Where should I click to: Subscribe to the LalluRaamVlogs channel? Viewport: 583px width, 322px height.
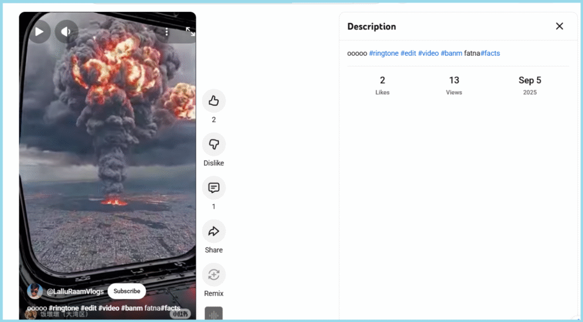[x=126, y=291]
